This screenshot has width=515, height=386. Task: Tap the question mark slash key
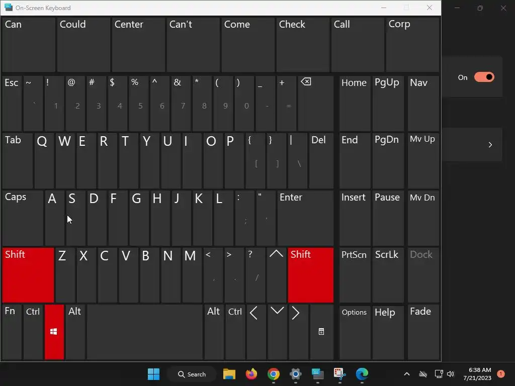(x=255, y=275)
